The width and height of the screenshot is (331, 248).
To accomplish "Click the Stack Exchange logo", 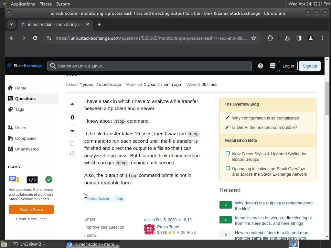I will coord(25,66).
